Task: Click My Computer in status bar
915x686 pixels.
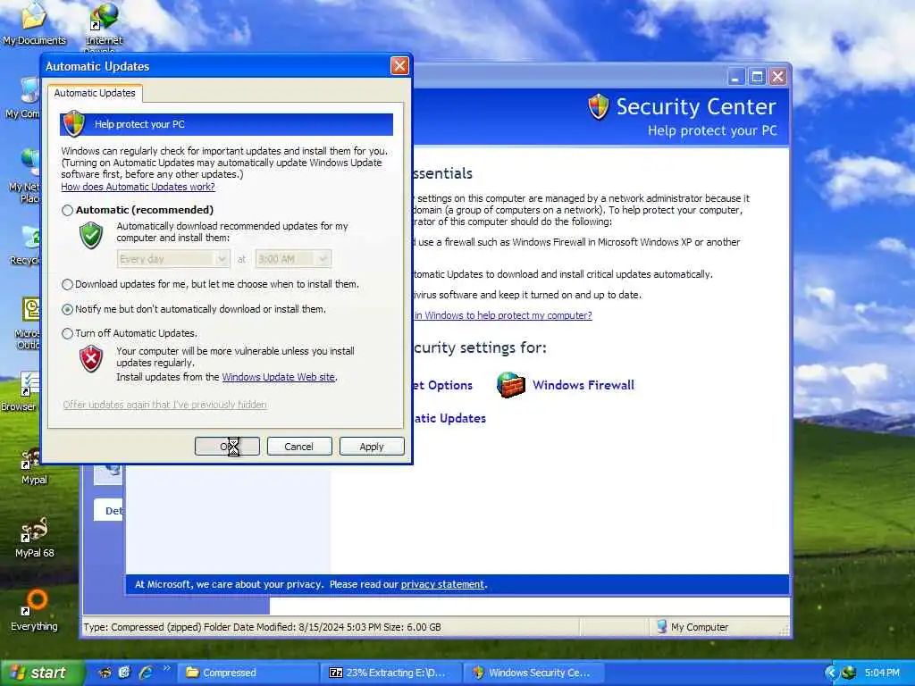Action: point(693,627)
